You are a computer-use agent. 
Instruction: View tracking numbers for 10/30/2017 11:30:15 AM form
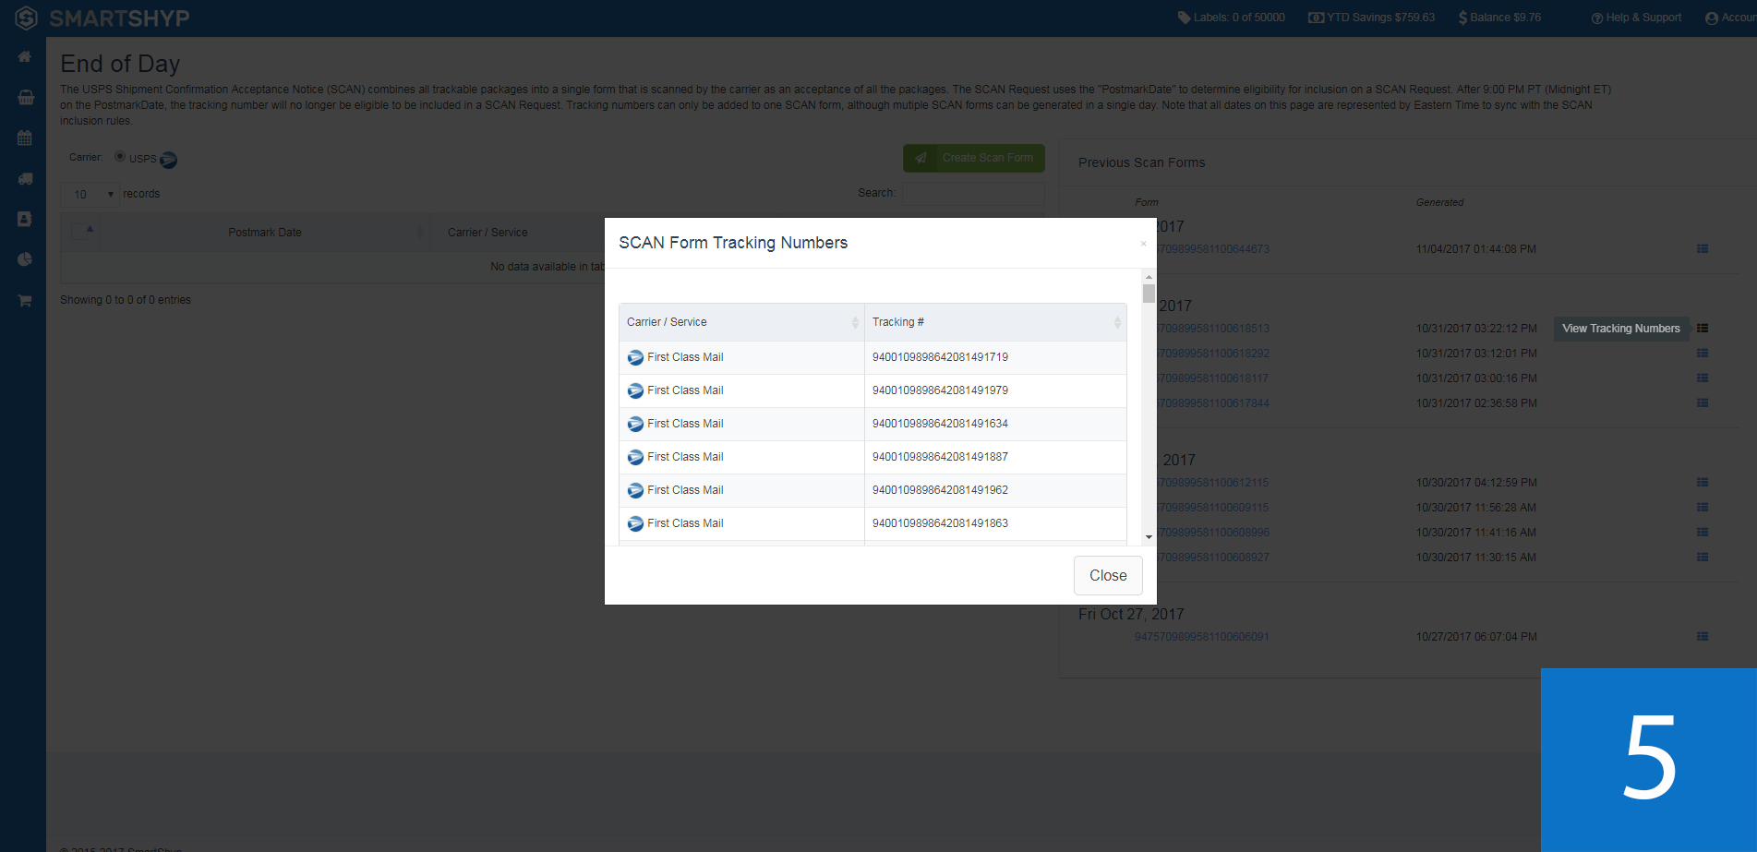(1703, 558)
